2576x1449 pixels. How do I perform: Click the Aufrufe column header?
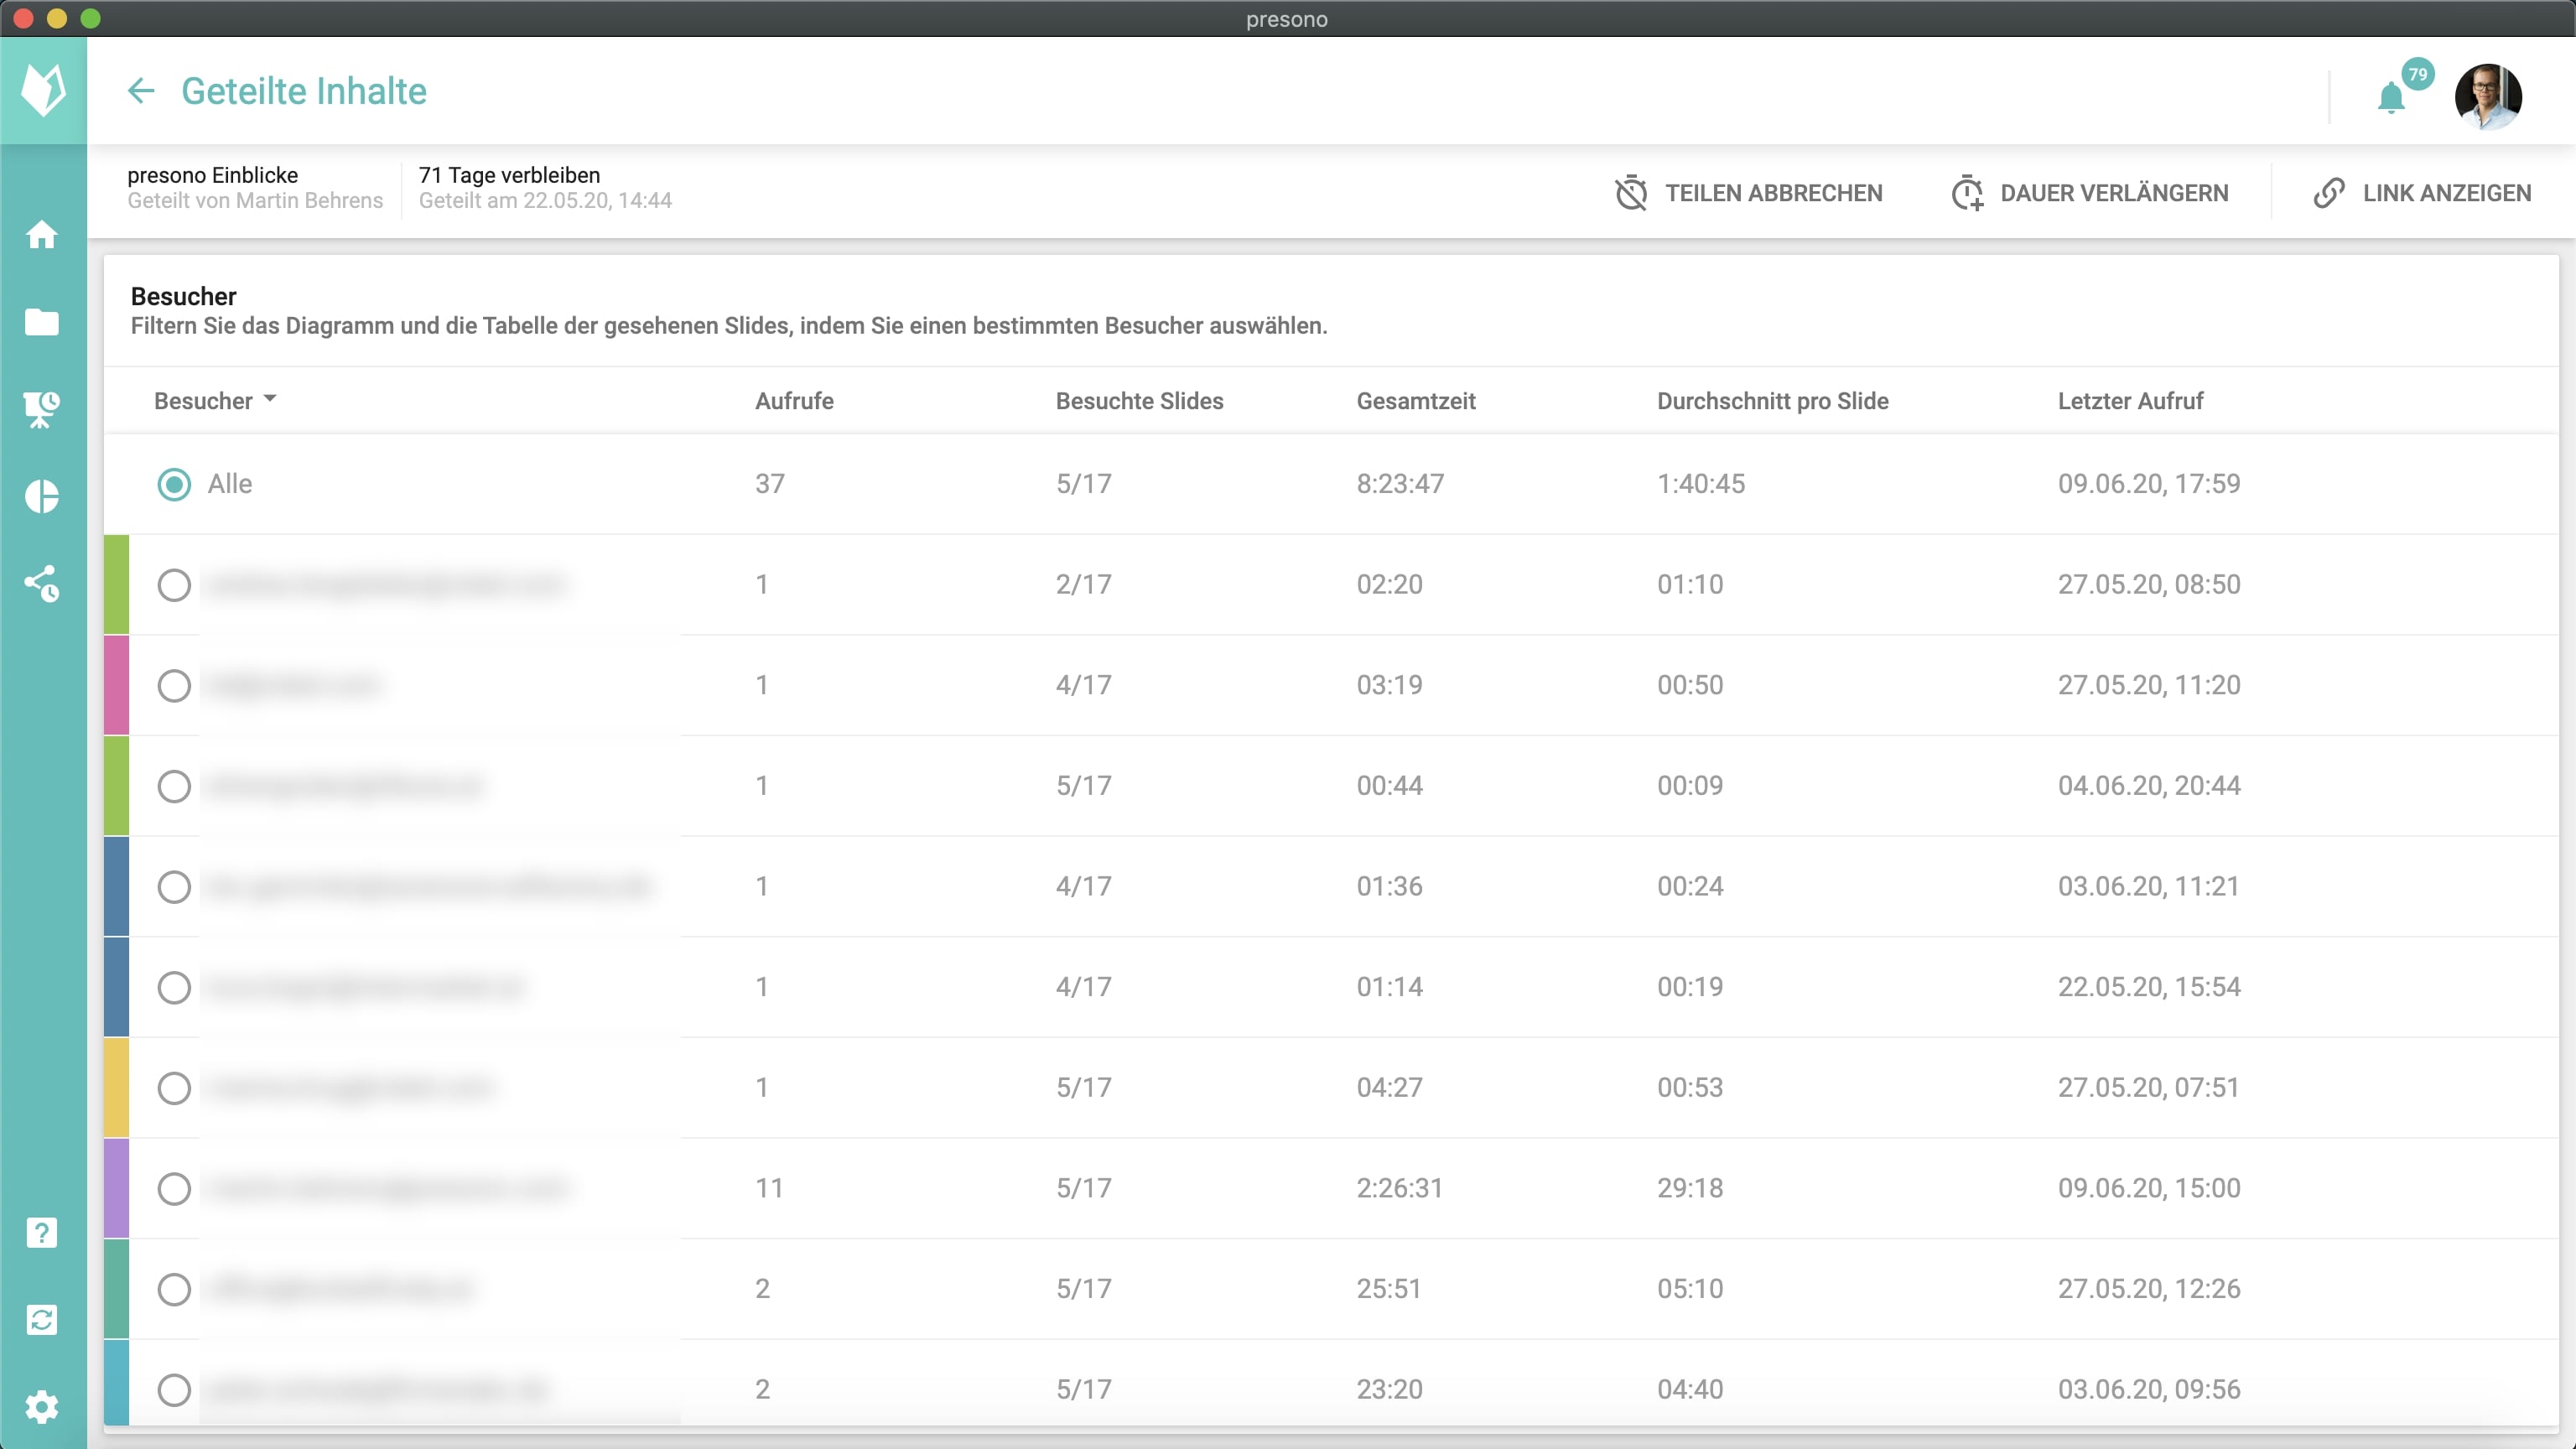point(794,401)
